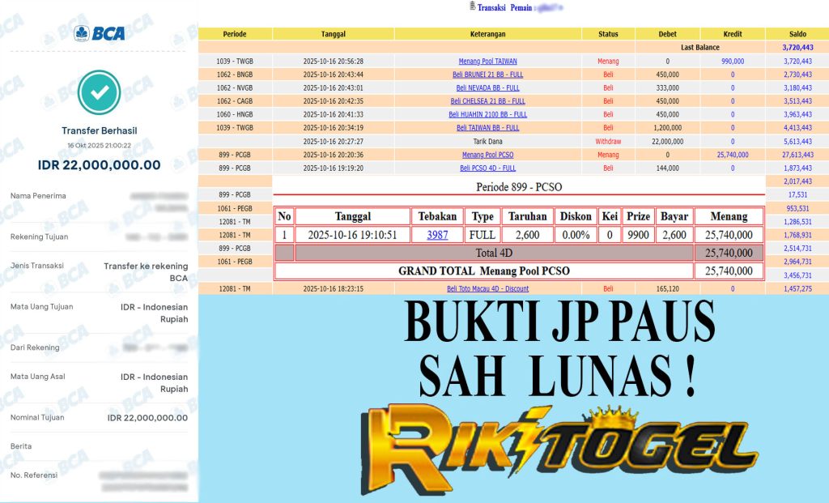This screenshot has height=503, width=829.
Task: Click the 3987 tebakan number link
Action: pos(438,235)
